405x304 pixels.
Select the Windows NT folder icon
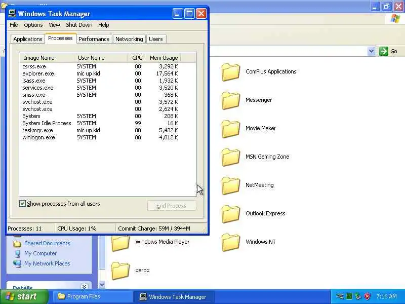tap(231, 243)
